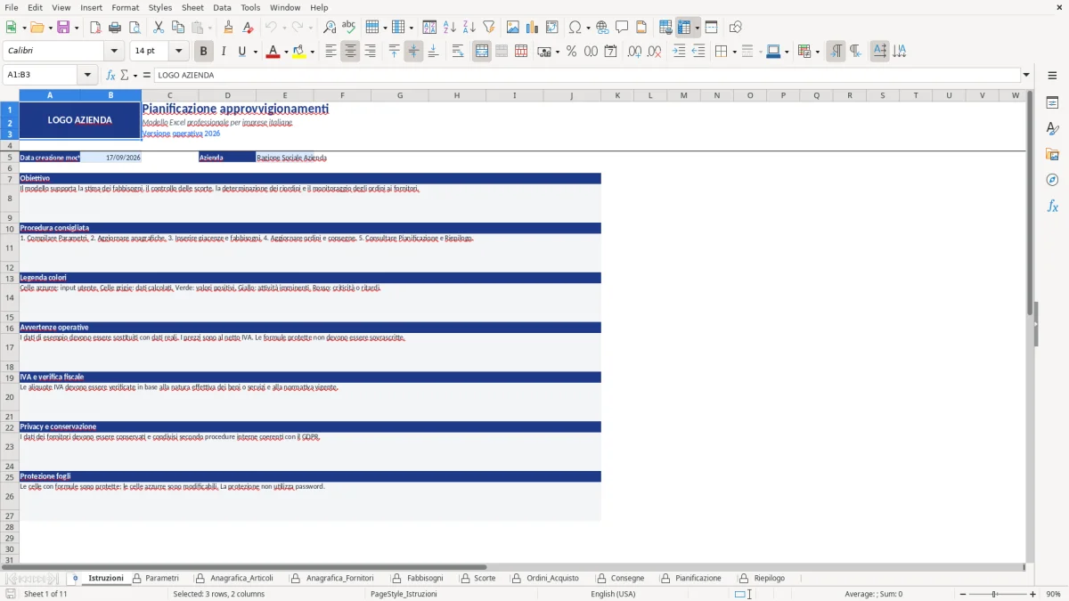1069x601 pixels.
Task: Clear direct formatting
Action: [x=249, y=28]
